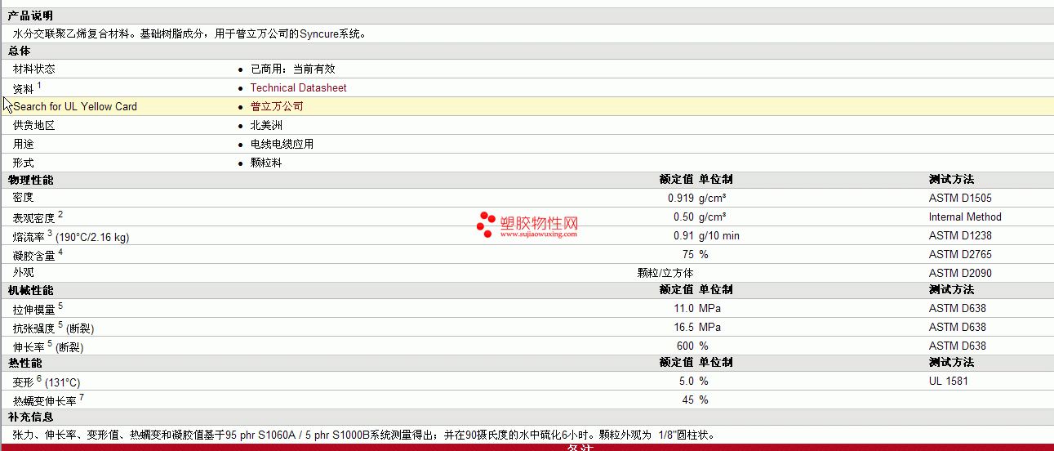
Task: Select the 已商用:当前有效 status value
Action: [293, 69]
